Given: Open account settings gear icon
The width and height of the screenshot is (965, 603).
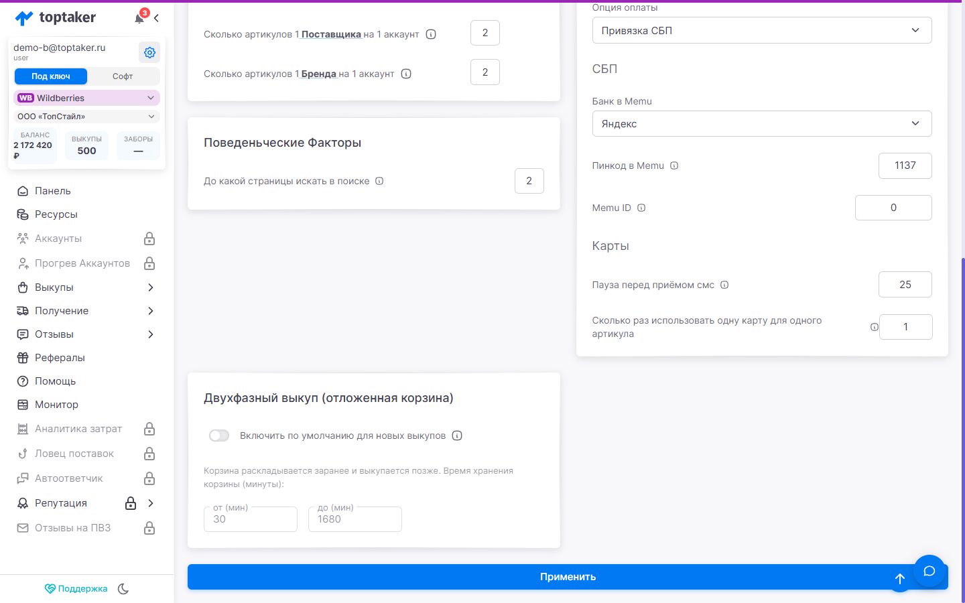Looking at the screenshot, I should (149, 52).
